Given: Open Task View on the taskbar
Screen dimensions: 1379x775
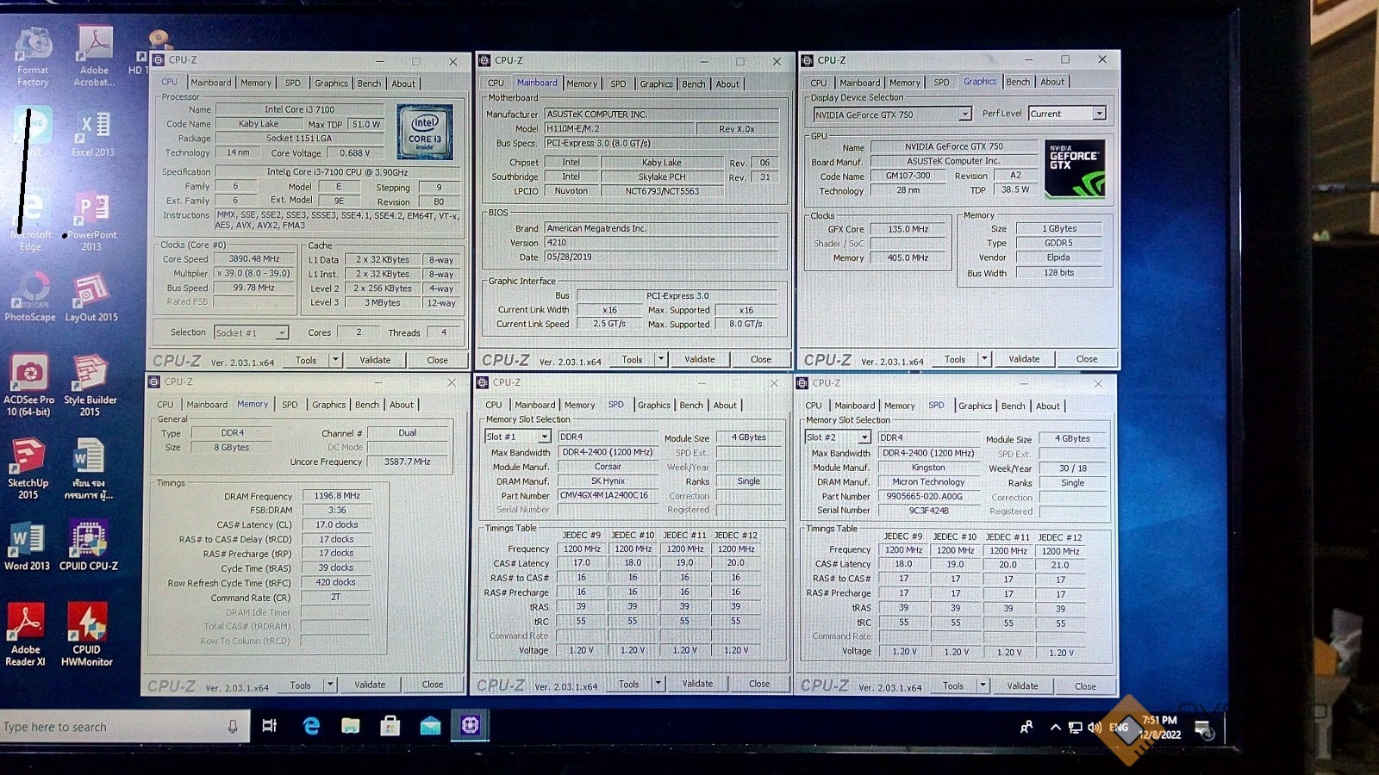Looking at the screenshot, I should click(x=270, y=726).
